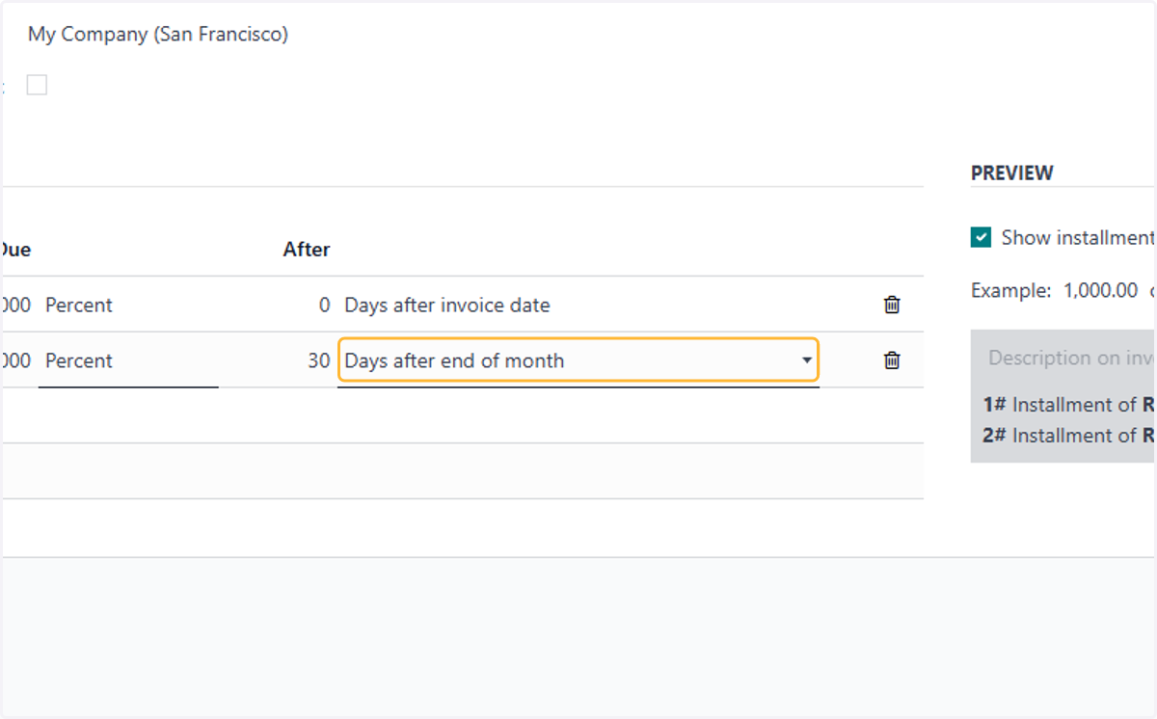Click the 2# Installment preview line
This screenshot has width=1157, height=719.
pos(1069,435)
